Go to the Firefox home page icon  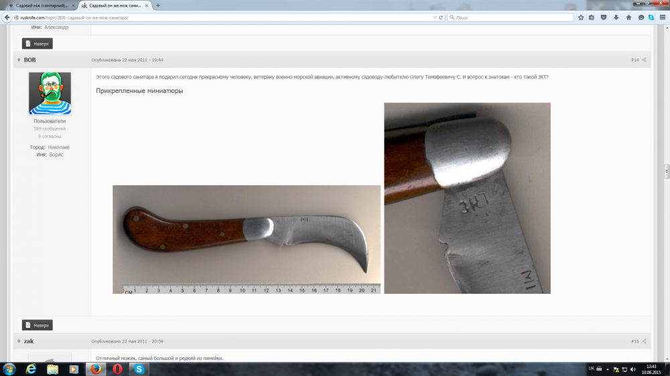coord(628,17)
